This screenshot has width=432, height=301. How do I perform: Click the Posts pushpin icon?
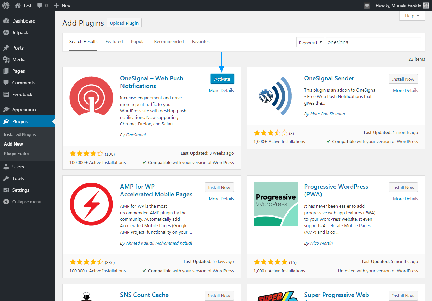(x=6, y=48)
